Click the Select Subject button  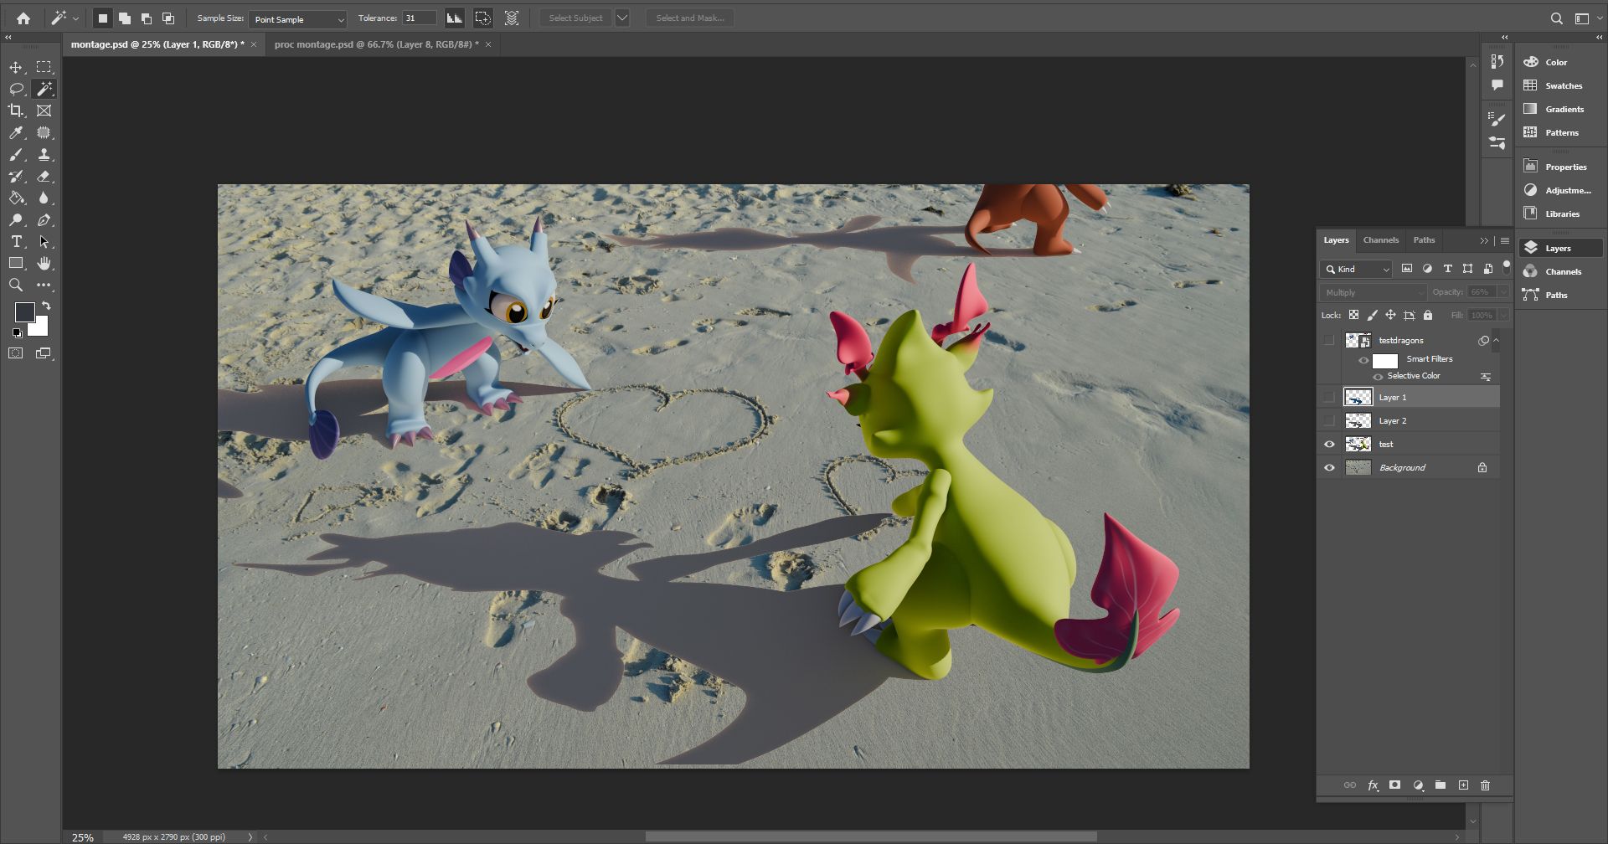pos(575,18)
